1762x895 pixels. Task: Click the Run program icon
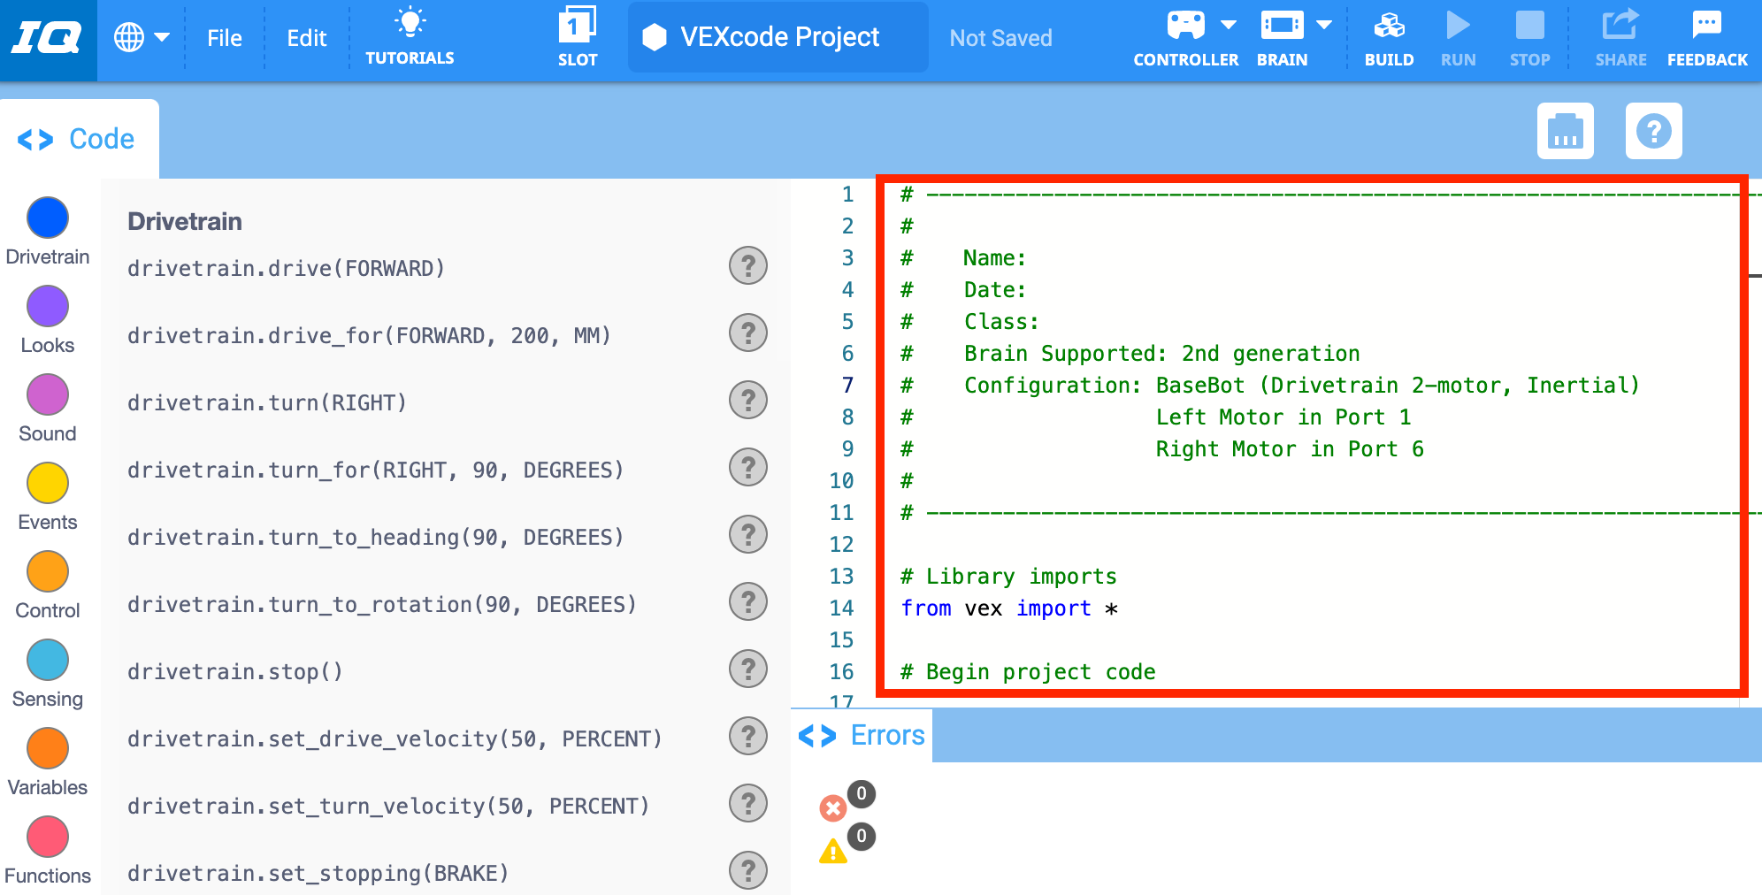click(1458, 37)
